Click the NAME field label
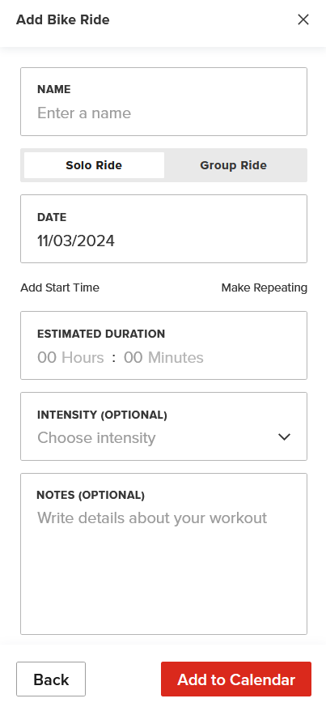Screen dimensions: 326x707 pos(54,89)
